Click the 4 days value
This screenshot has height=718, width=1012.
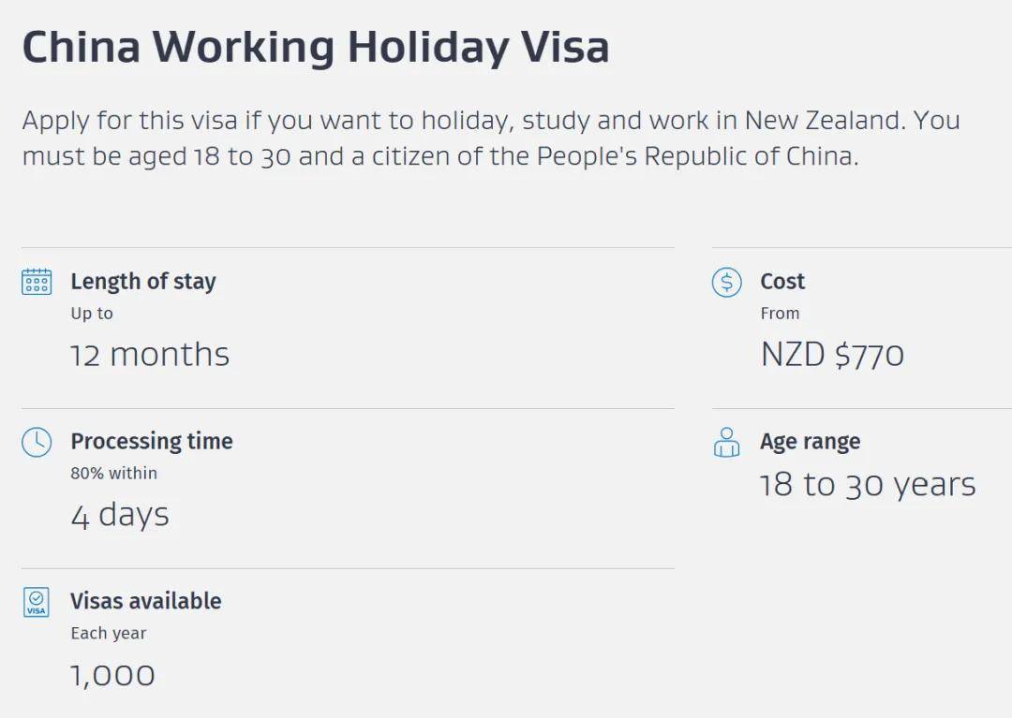[120, 515]
